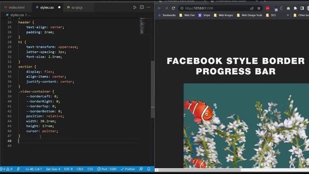
Task: Change the CRLF end of line sequence
Action: click(x=80, y=169)
